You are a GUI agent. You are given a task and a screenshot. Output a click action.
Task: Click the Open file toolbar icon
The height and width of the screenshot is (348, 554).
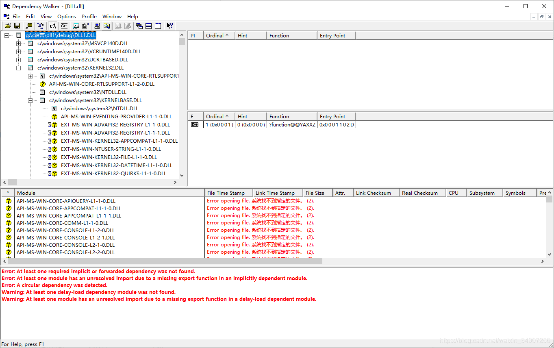pyautogui.click(x=8, y=26)
